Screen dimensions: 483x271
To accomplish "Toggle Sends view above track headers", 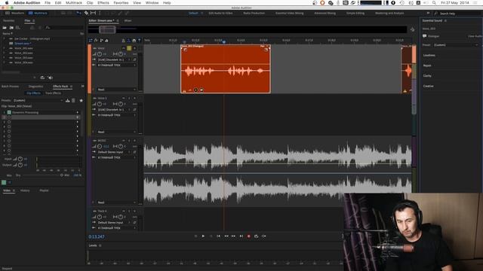I will click(101, 40).
